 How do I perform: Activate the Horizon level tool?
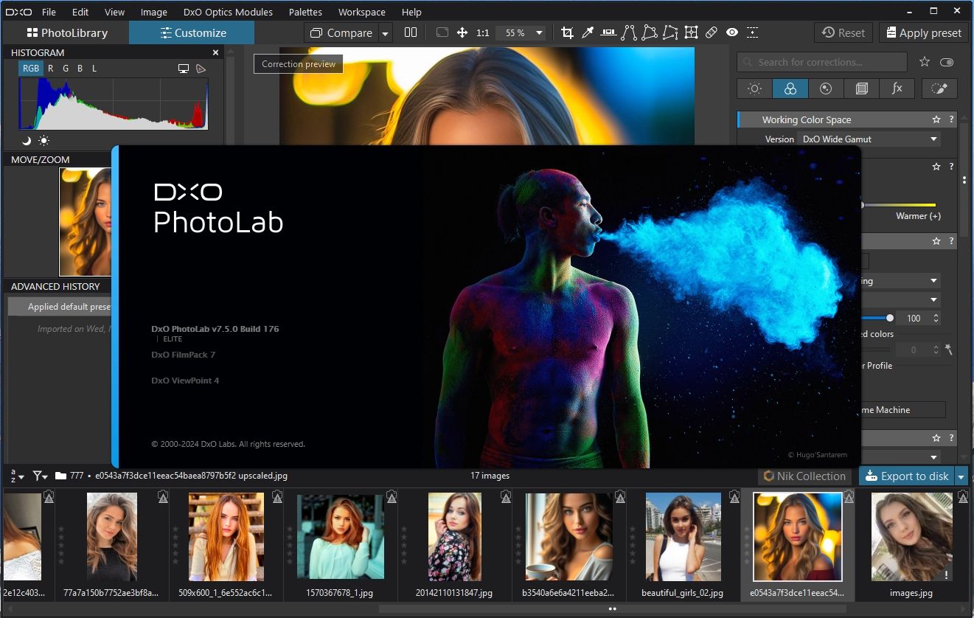(x=608, y=32)
